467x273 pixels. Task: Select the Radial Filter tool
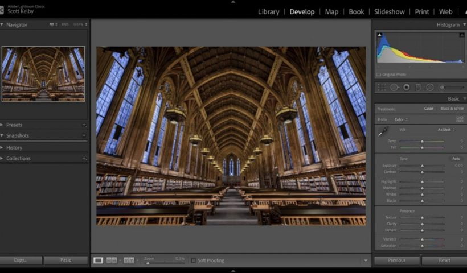430,87
